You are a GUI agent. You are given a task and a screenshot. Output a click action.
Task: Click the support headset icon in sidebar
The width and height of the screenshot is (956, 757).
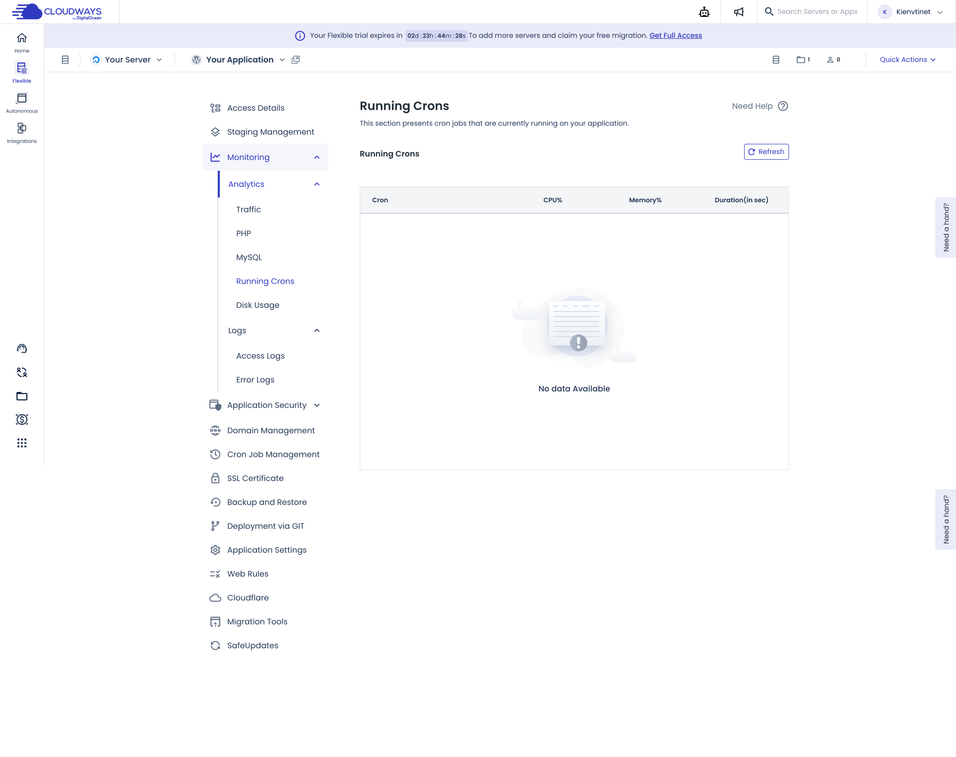(22, 349)
